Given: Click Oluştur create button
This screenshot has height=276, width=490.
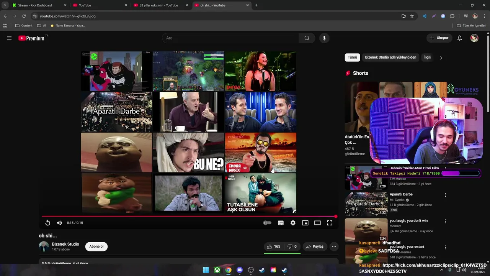Looking at the screenshot, I should point(439,38).
